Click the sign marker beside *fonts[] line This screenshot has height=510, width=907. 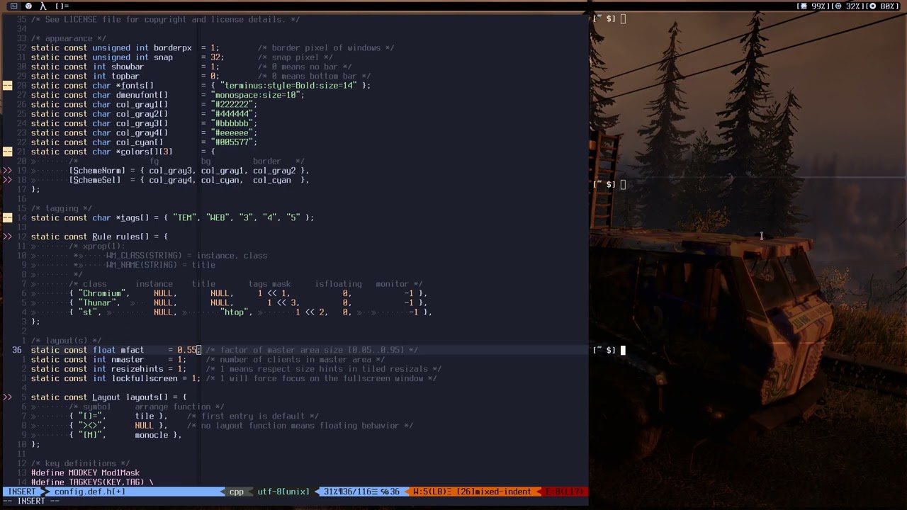coord(7,86)
